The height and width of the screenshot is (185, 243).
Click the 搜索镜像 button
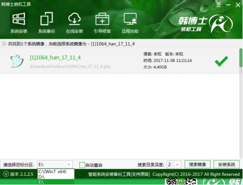pos(197,164)
